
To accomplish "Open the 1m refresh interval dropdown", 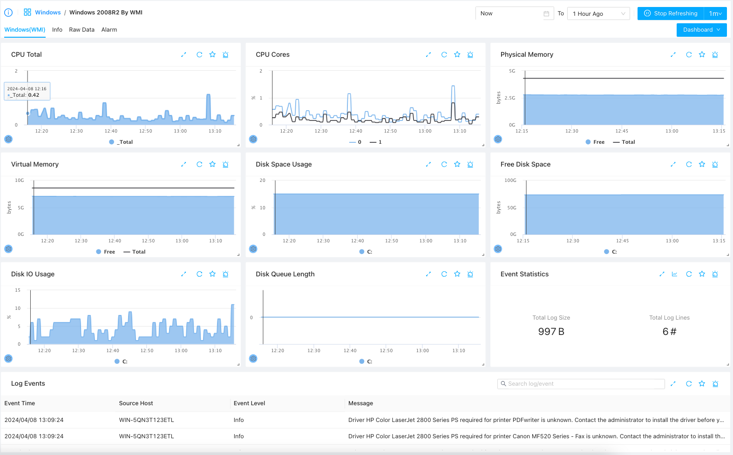I will point(715,13).
